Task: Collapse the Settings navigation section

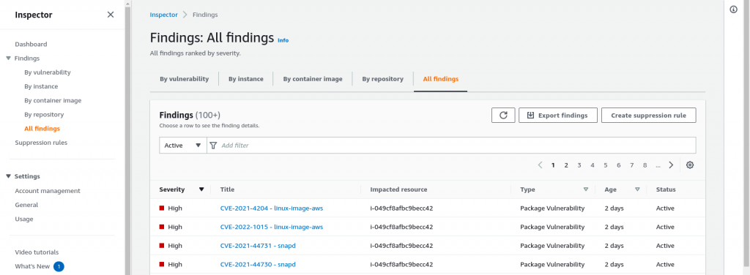Action: coord(8,176)
